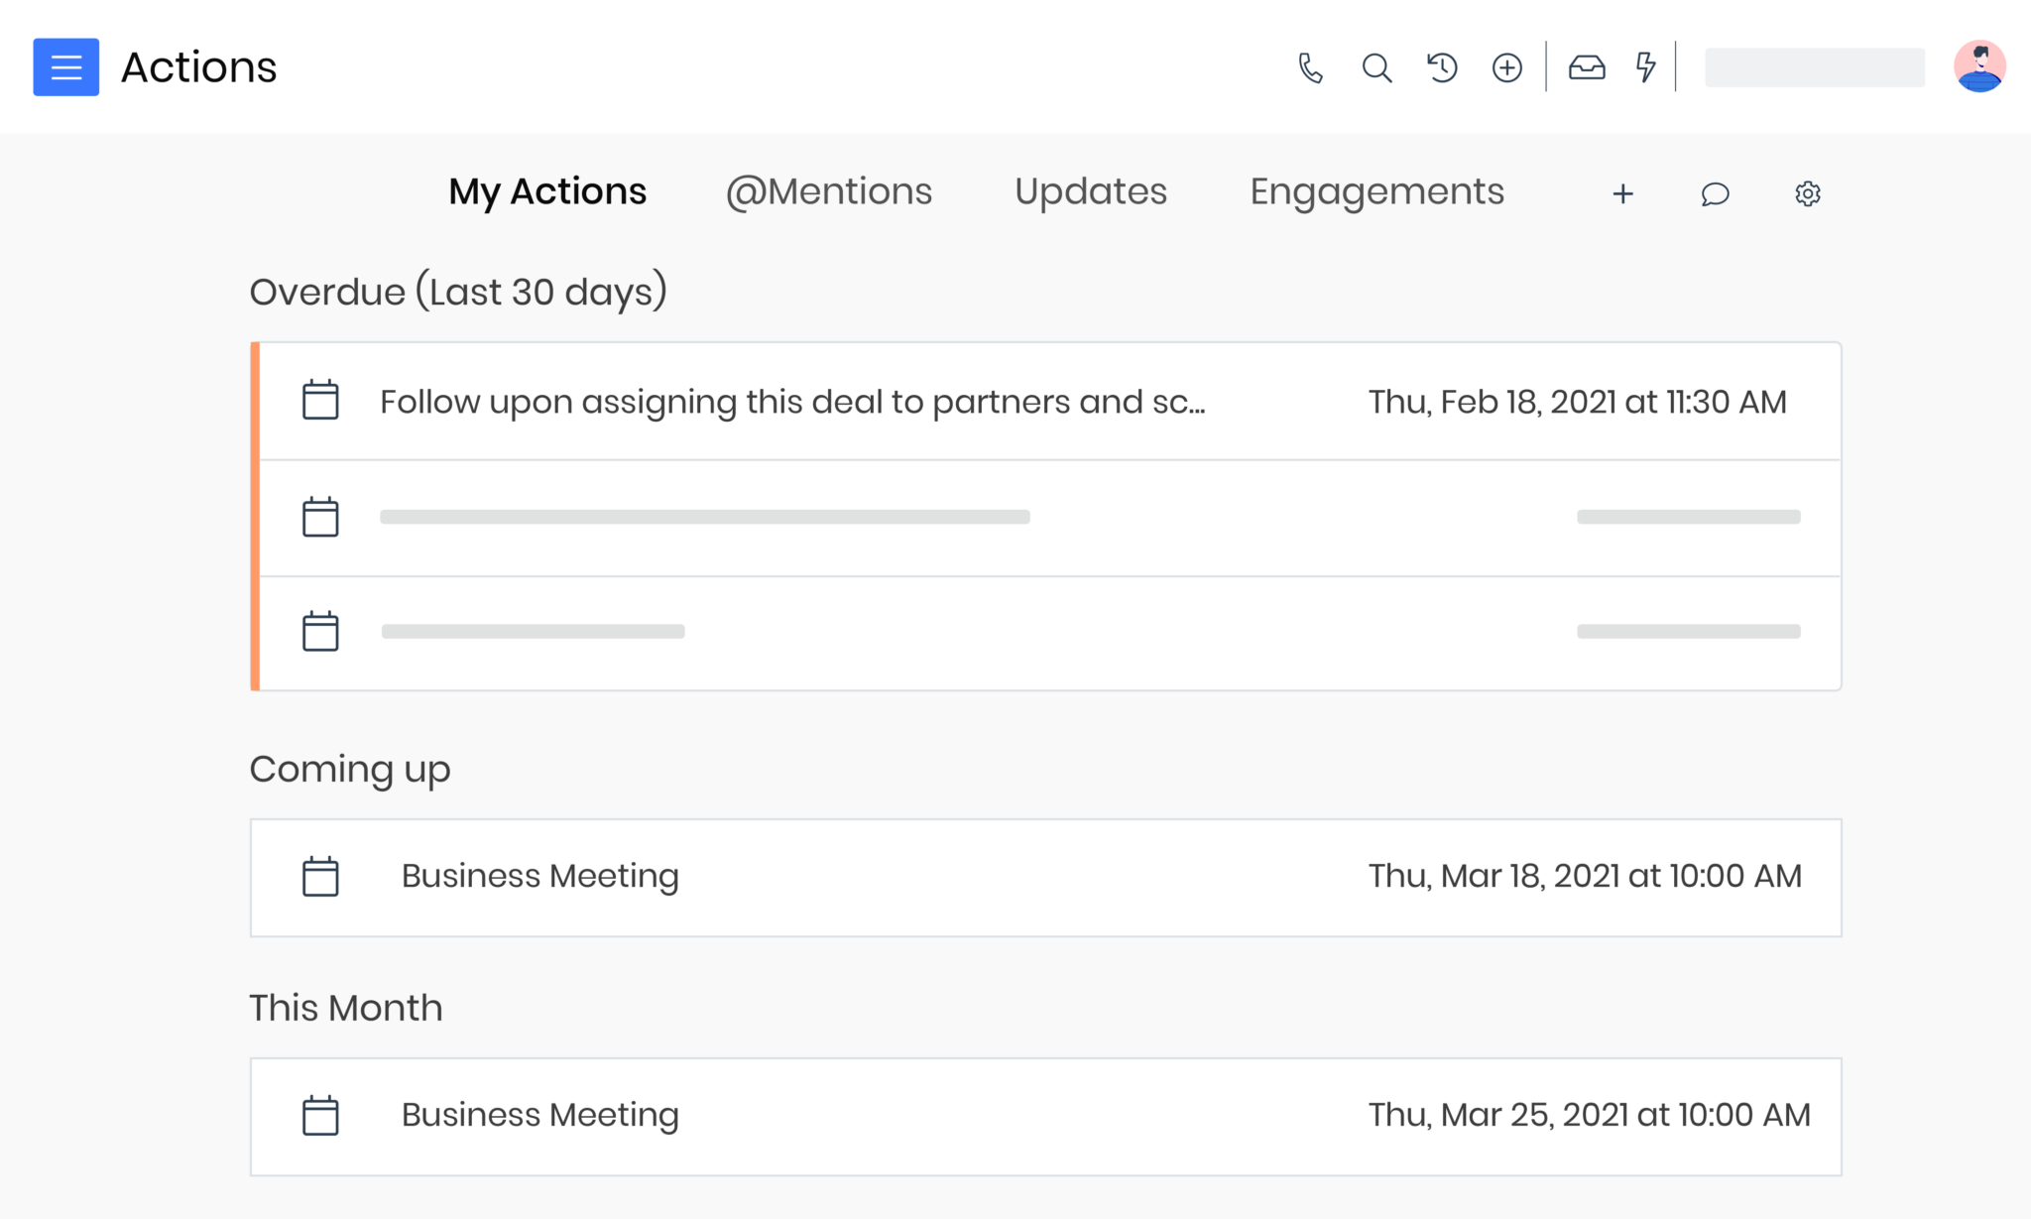Open Business Meeting scheduled Mar 18
The width and height of the screenshot is (2031, 1219).
pos(538,876)
